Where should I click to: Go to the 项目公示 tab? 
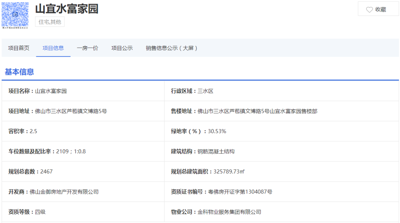click(122, 48)
